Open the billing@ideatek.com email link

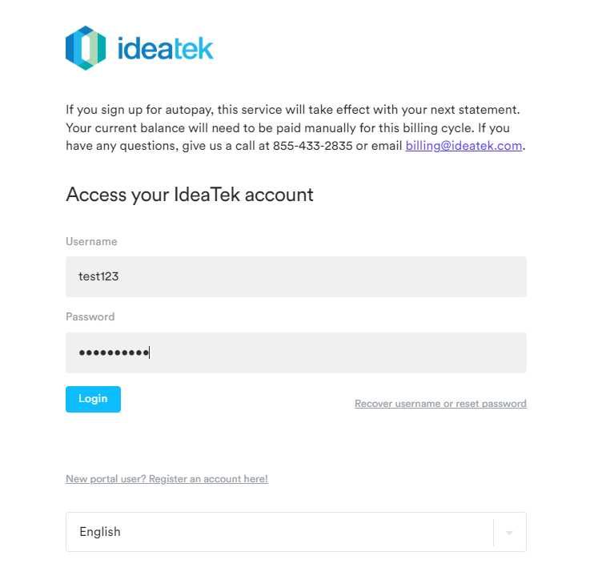click(x=464, y=146)
